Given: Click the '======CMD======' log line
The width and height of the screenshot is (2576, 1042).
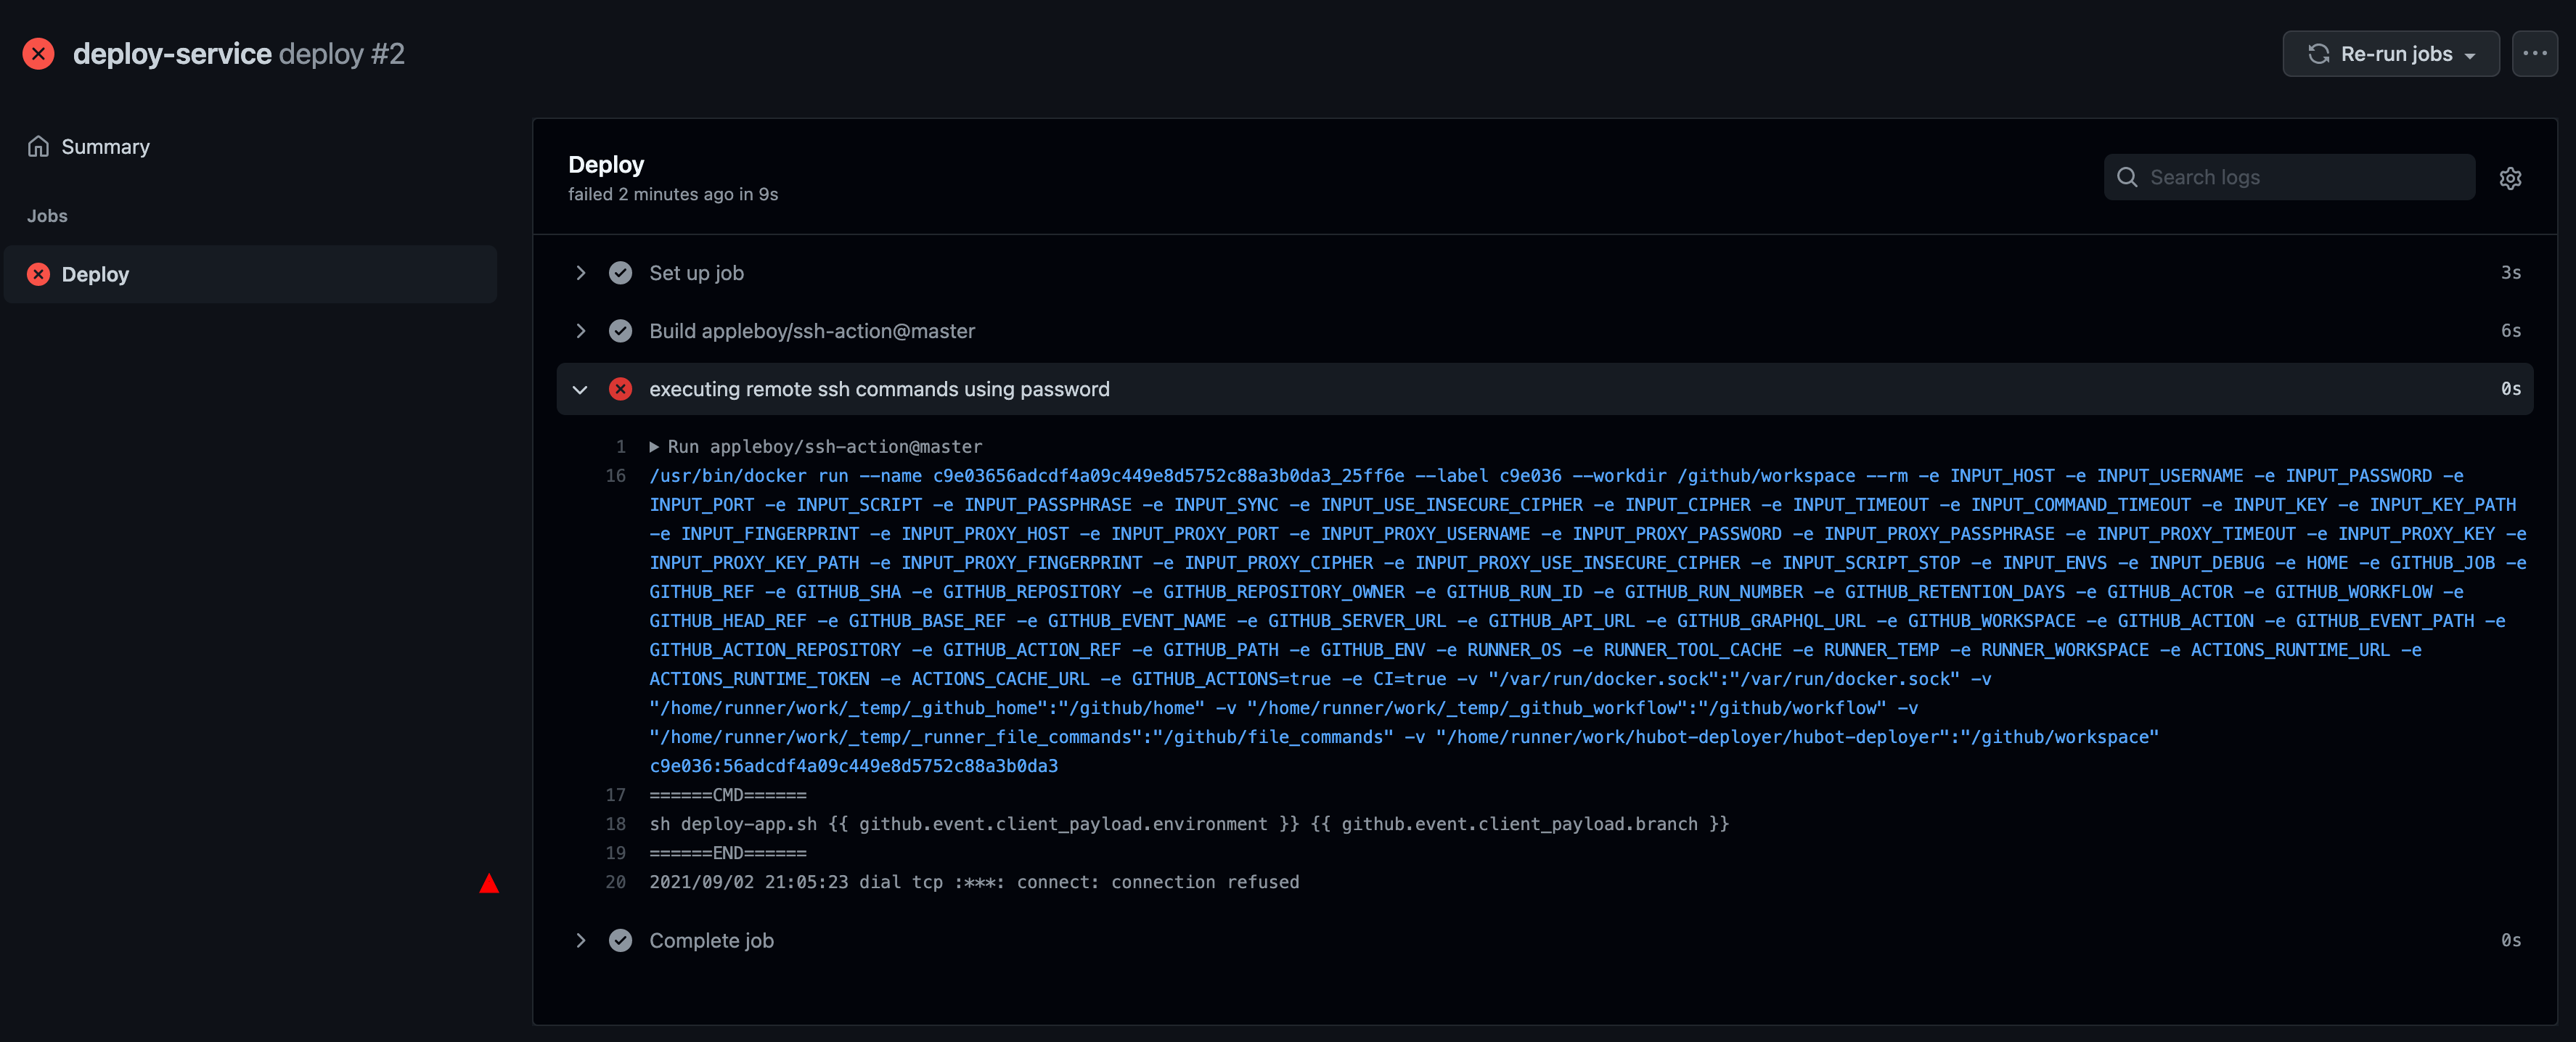Looking at the screenshot, I should point(727,795).
